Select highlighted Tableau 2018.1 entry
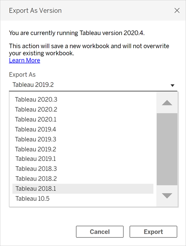Viewport: 186px width, 246px height. tap(83, 189)
